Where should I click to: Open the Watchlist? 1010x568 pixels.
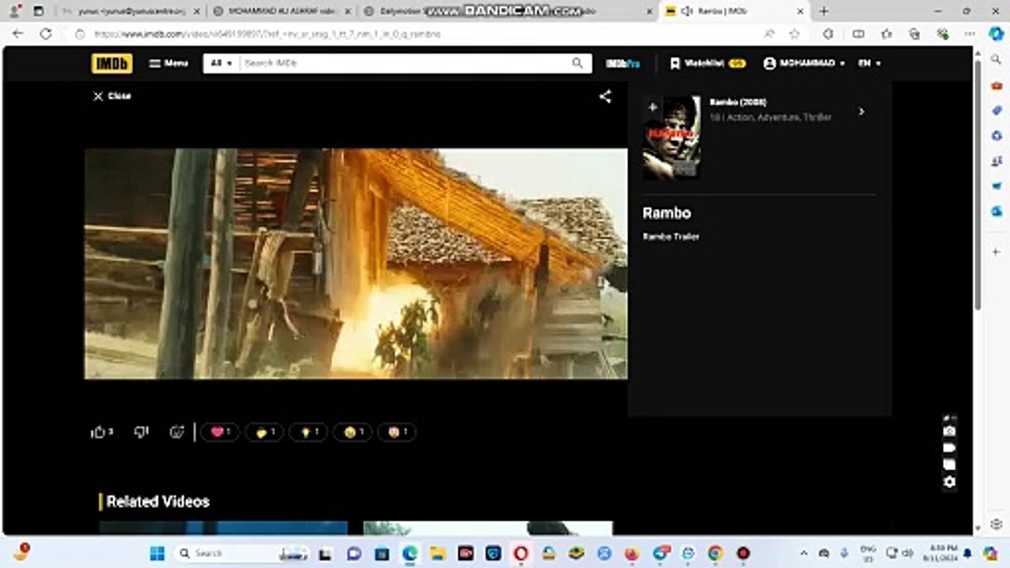click(708, 63)
